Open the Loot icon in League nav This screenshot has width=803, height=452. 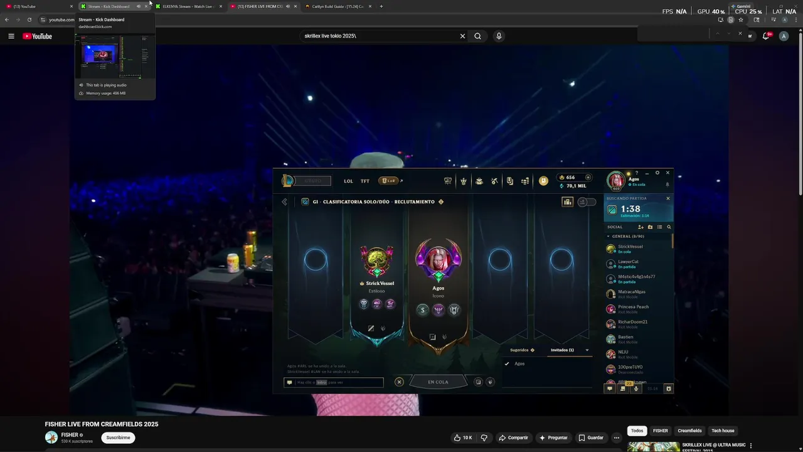click(x=510, y=181)
